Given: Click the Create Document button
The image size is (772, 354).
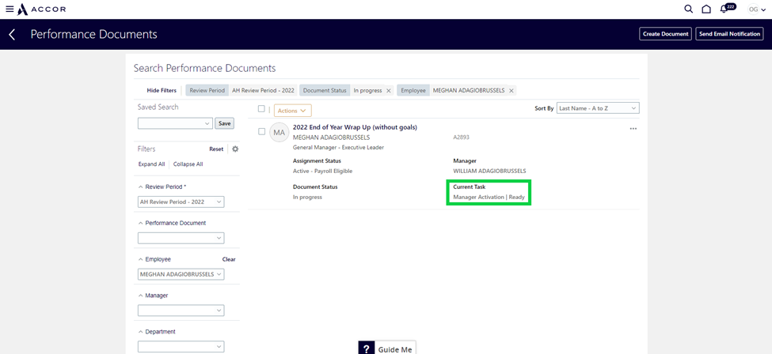Looking at the screenshot, I should [665, 34].
